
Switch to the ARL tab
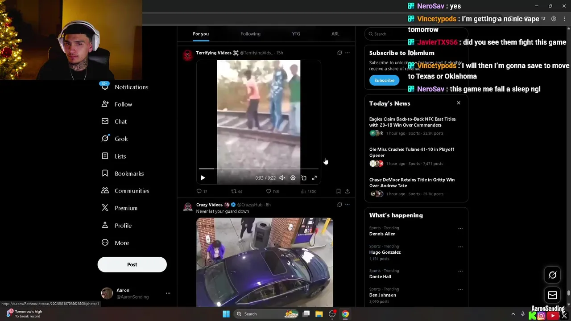[335, 34]
